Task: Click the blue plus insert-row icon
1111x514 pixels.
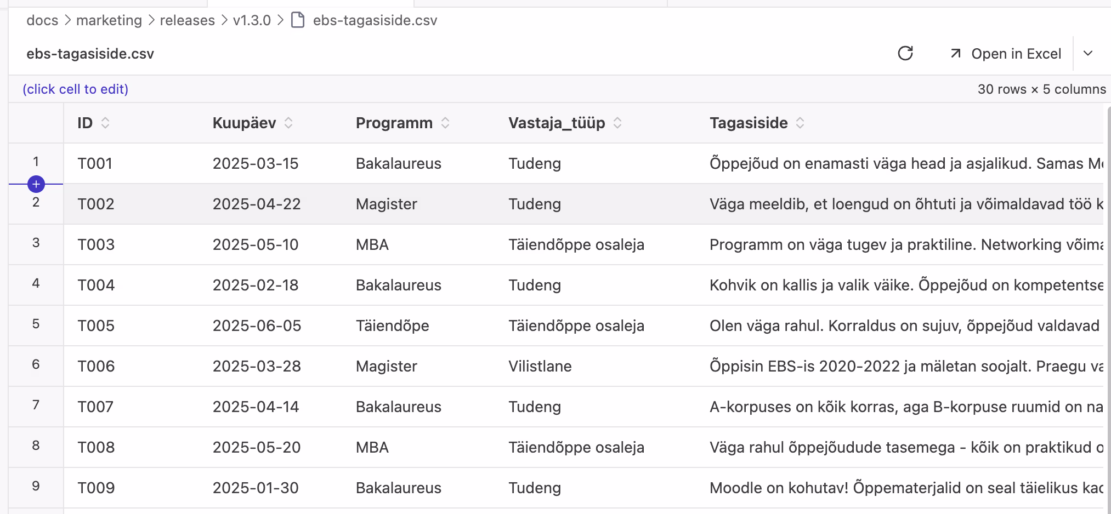Action: pos(36,184)
